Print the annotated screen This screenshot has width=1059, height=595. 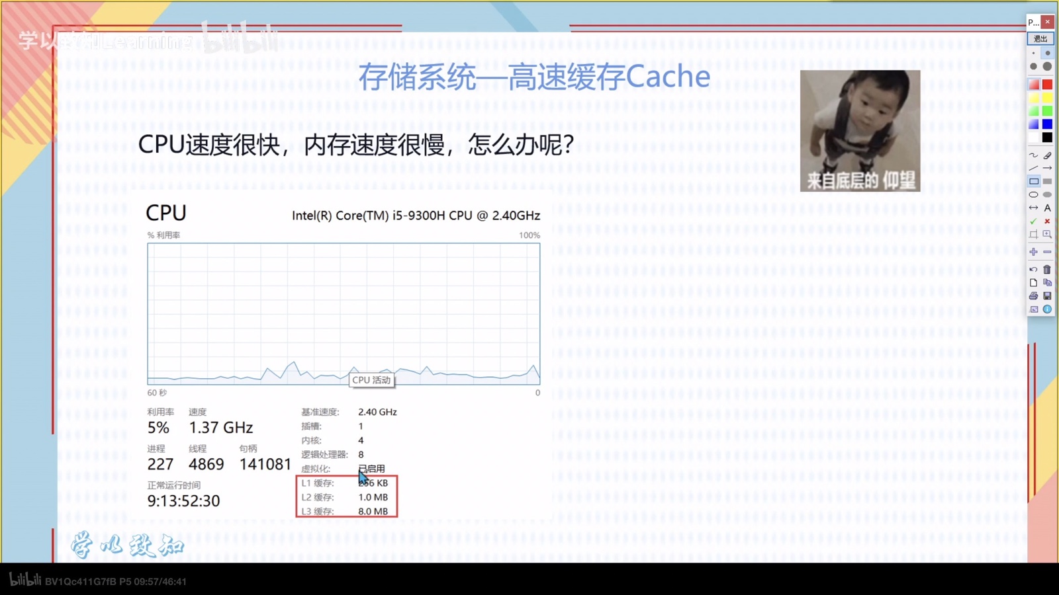1033,296
